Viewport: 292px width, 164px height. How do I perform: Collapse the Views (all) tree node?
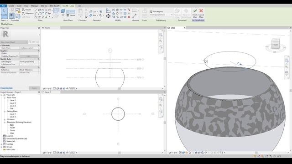pyautogui.click(x=1, y=95)
